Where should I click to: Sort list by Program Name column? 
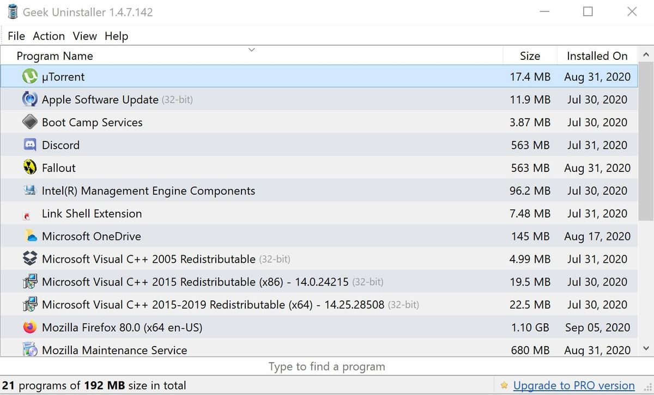tap(55, 56)
